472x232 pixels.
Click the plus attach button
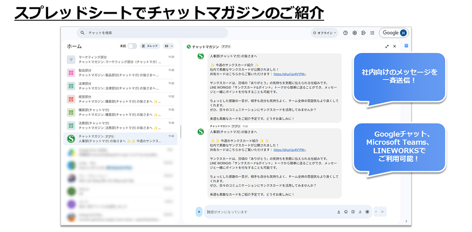pos(199,212)
